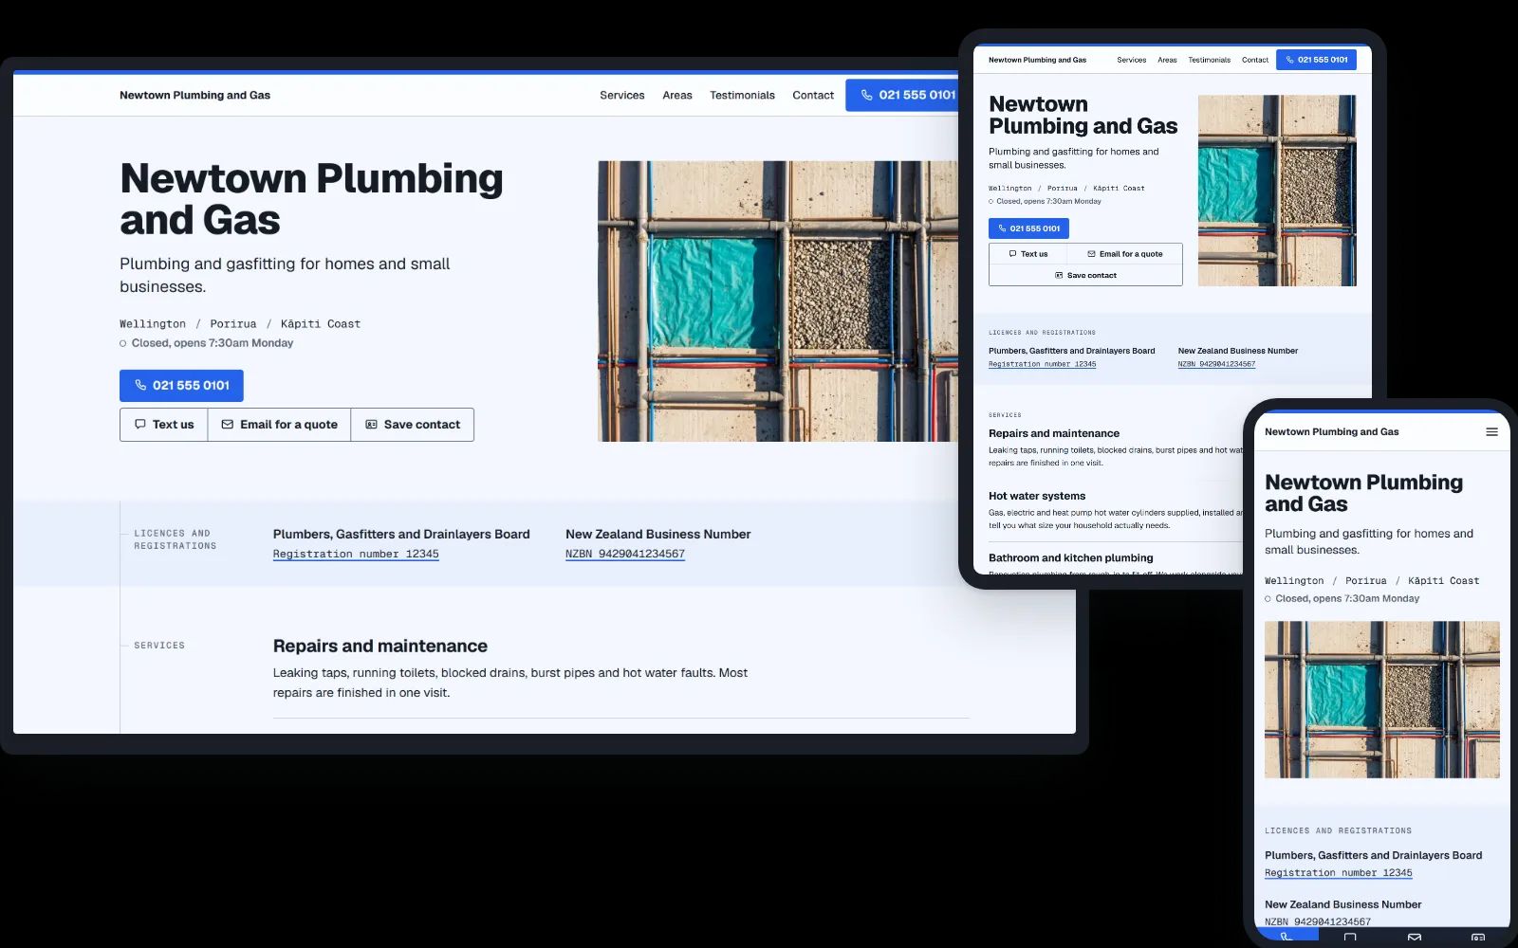The height and width of the screenshot is (948, 1518).
Task: Click the tablet 'Text us' button
Action: coord(1028,254)
